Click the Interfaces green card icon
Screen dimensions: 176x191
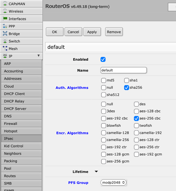(5, 18)
